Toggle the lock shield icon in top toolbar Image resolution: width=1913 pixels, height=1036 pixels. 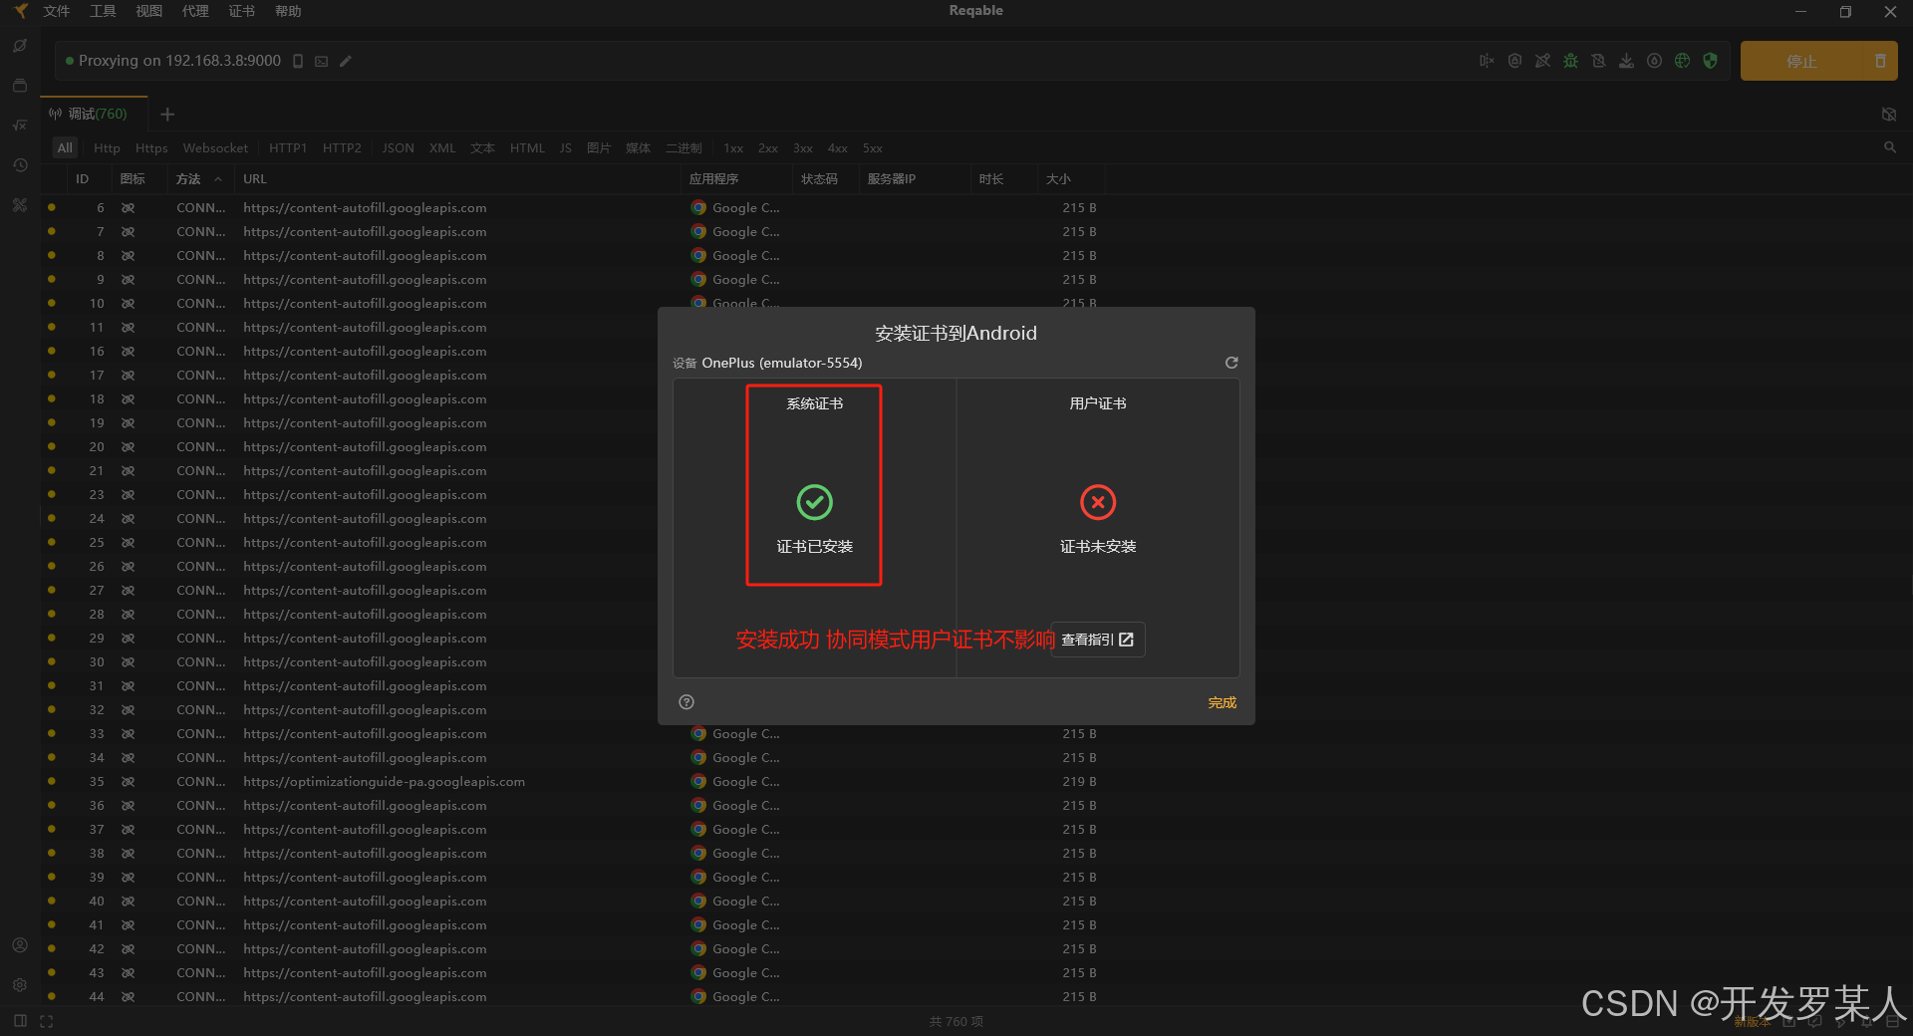click(1514, 61)
